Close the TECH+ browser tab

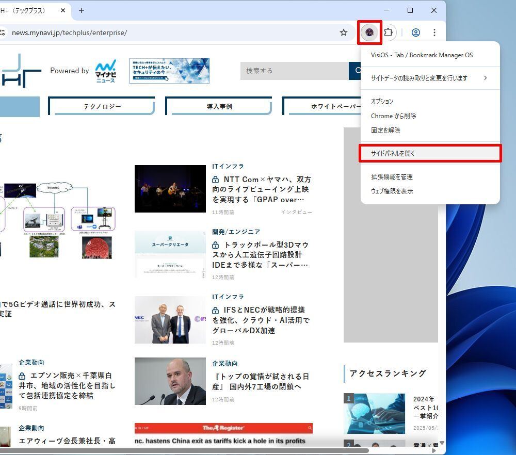[x=63, y=10]
